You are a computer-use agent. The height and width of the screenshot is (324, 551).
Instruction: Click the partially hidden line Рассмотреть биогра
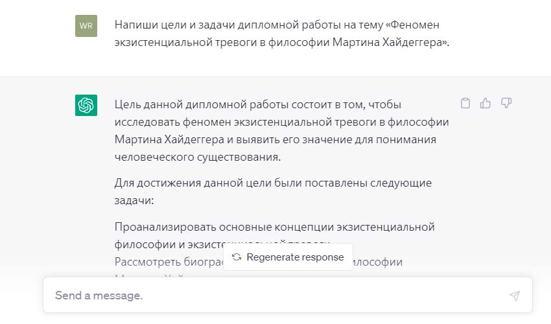coord(169,262)
